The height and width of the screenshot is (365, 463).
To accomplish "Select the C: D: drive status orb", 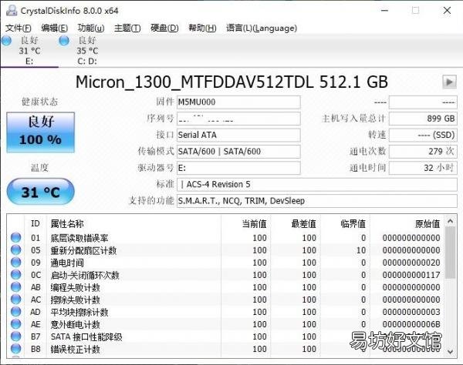I will click(64, 40).
